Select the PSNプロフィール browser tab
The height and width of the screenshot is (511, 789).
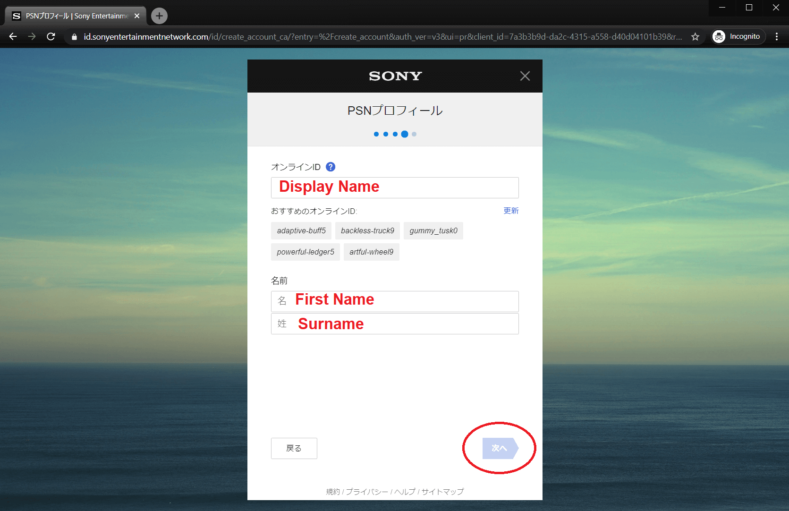tap(76, 16)
